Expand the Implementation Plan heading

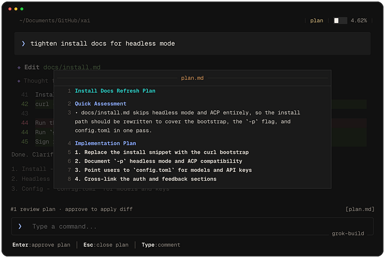[106, 143]
